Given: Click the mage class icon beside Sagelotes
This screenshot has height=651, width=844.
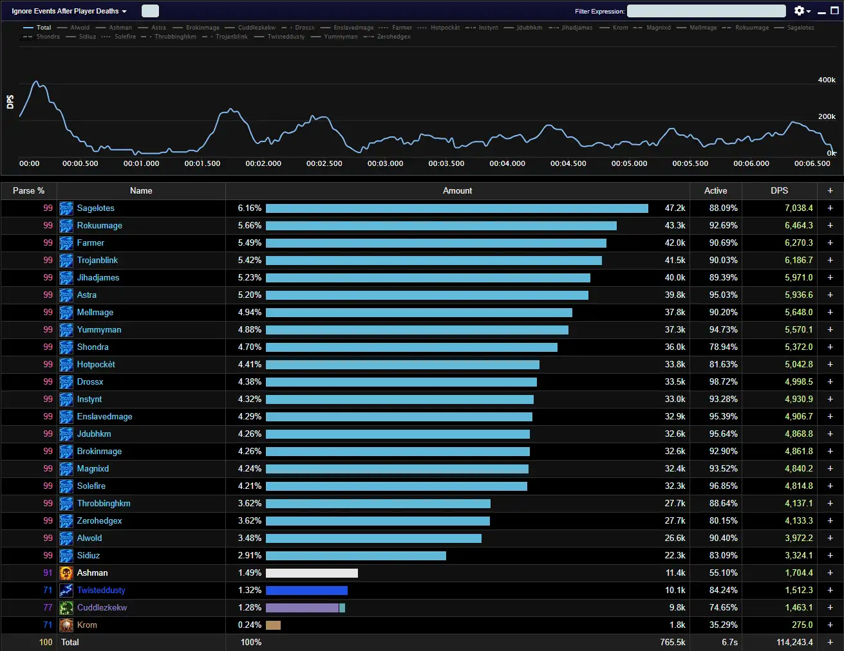Looking at the screenshot, I should (66, 208).
